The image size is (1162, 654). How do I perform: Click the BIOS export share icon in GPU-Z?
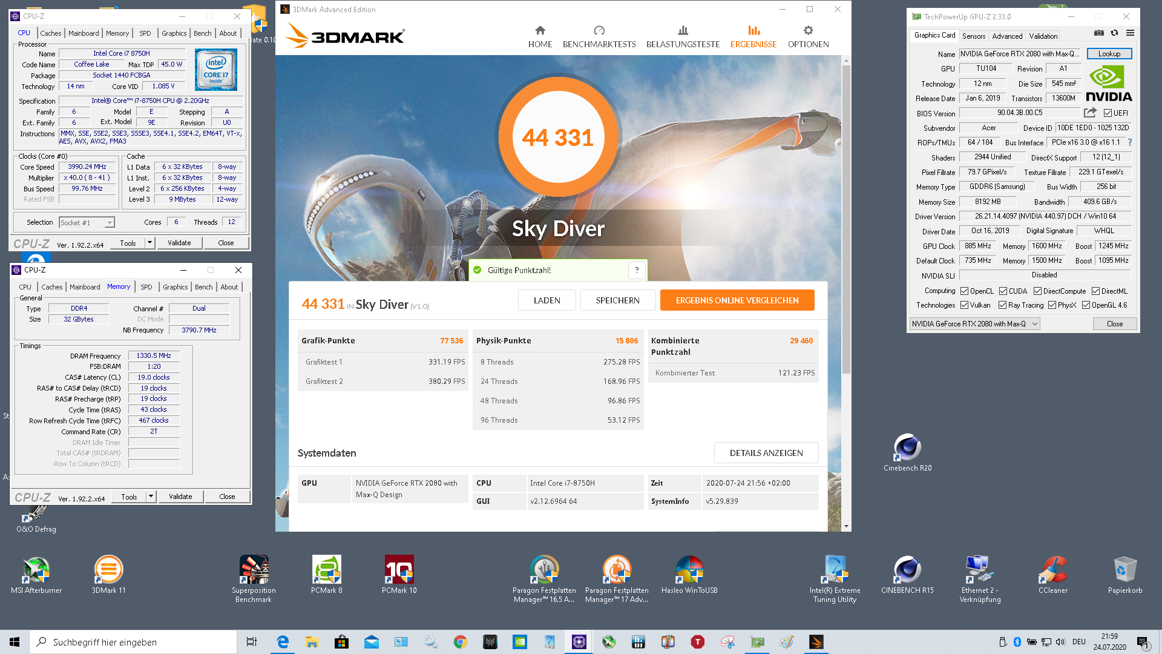pos(1090,113)
